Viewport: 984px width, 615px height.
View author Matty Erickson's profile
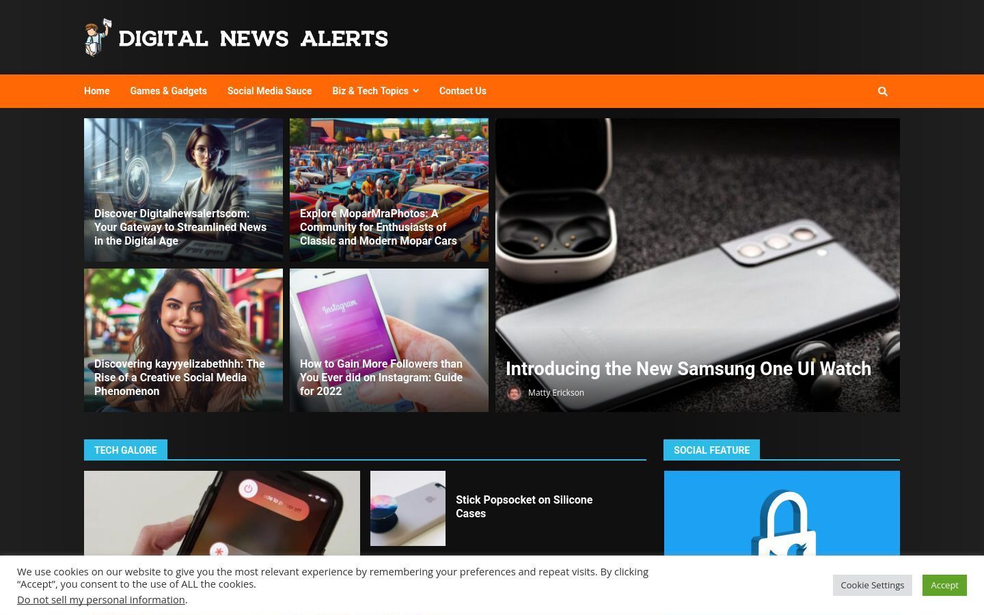point(556,393)
